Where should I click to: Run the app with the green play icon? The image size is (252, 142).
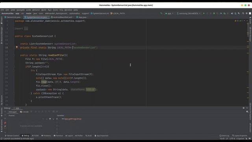(204, 13)
